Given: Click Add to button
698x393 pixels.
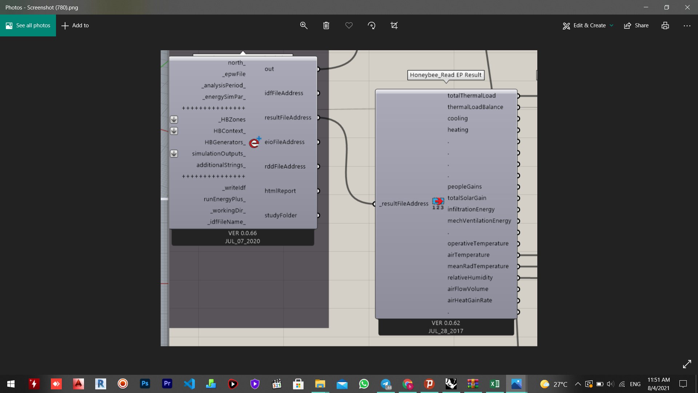Looking at the screenshot, I should coord(75,25).
